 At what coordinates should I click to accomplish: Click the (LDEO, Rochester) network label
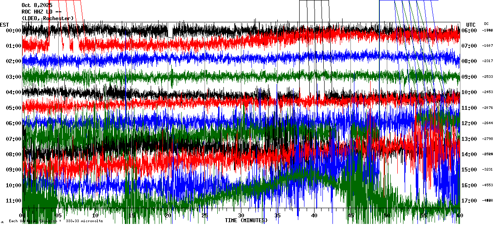[x=47, y=18]
